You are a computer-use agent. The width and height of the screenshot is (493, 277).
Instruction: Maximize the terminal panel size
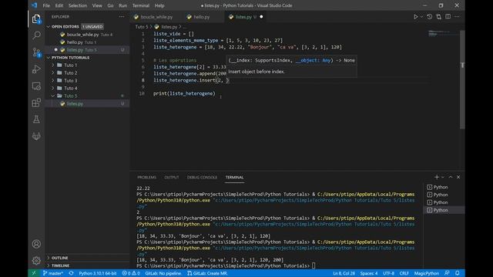[x=451, y=177]
